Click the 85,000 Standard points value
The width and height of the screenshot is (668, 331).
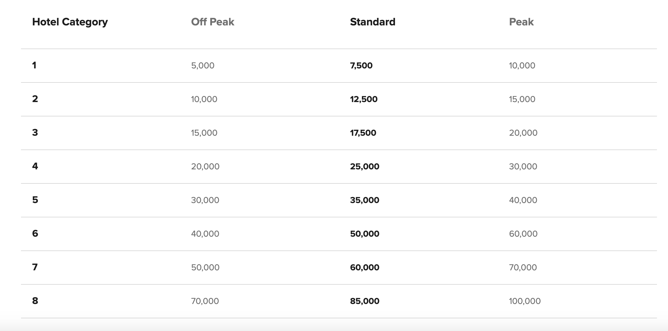point(364,301)
